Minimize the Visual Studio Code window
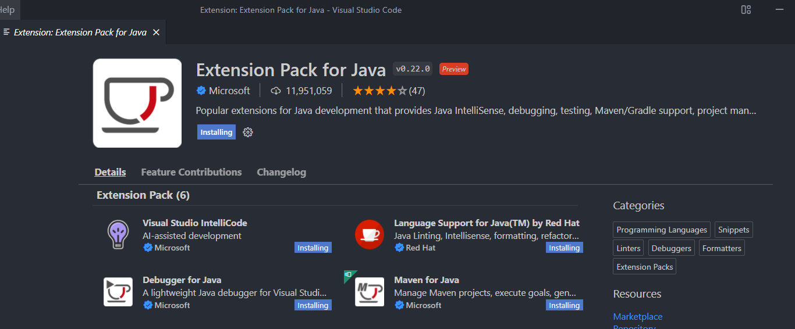795x329 pixels. click(x=780, y=10)
